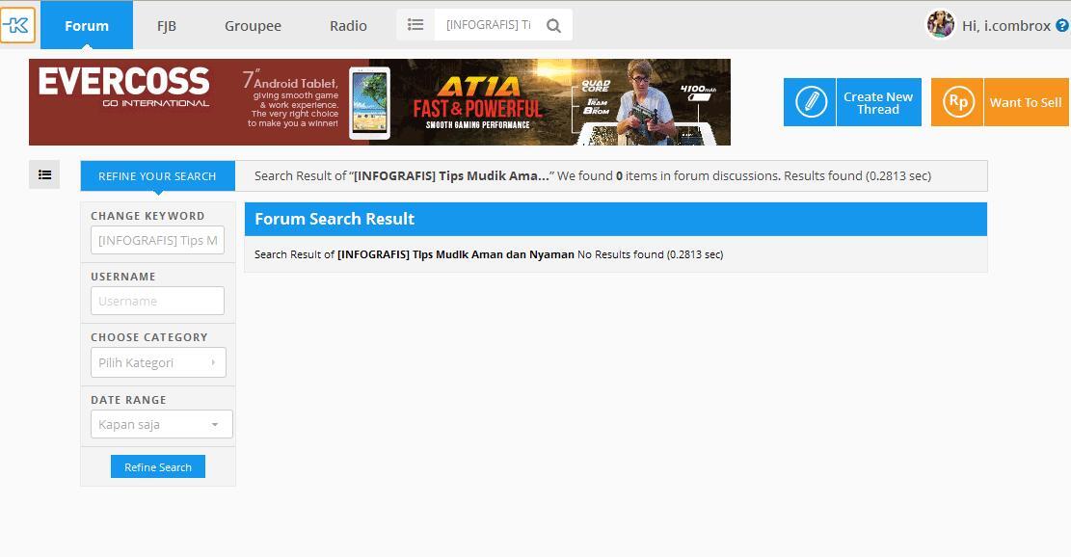Viewport: 1071px width, 557px height.
Task: Switch to the Forum tab
Action: point(87,25)
